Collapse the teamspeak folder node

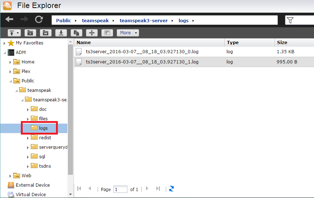pos(16,91)
